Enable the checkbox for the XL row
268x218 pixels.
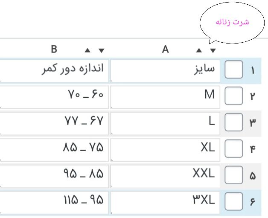tap(233, 149)
